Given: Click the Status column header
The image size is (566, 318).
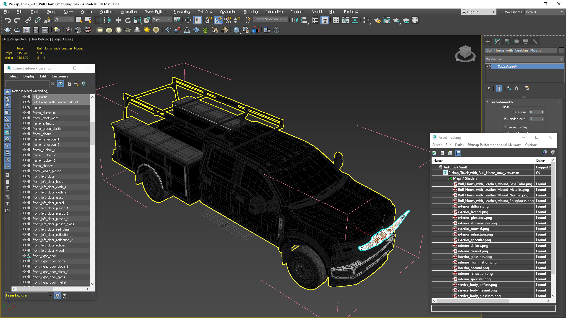Looking at the screenshot, I should click(542, 161).
